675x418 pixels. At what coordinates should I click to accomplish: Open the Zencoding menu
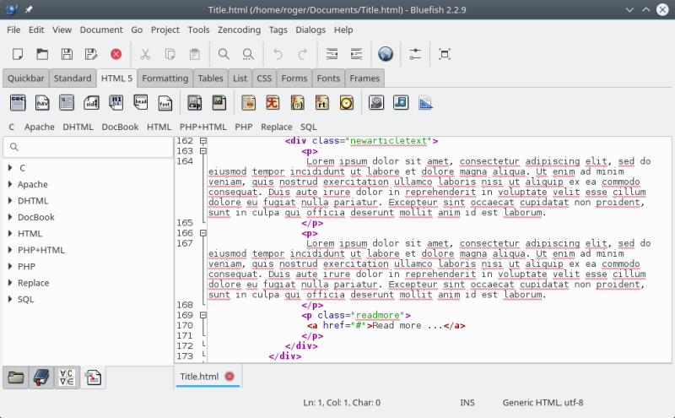coord(239,30)
